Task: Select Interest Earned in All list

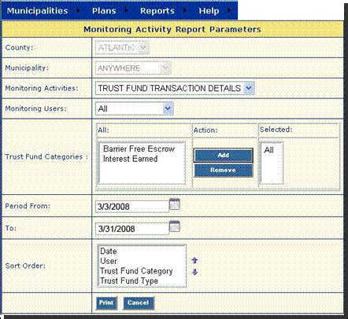Action: [131, 159]
